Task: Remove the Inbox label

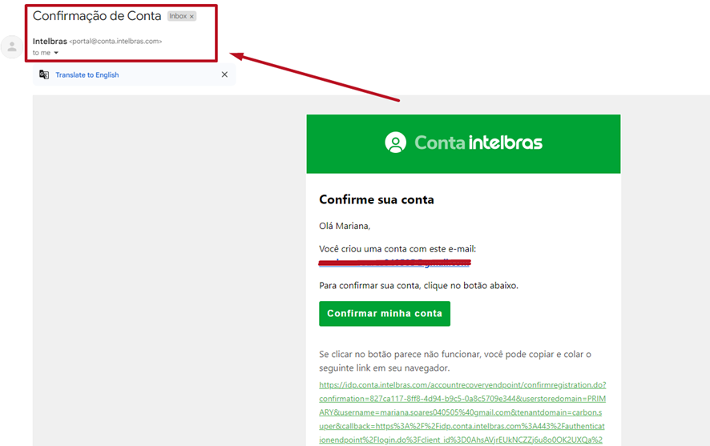Action: point(192,16)
